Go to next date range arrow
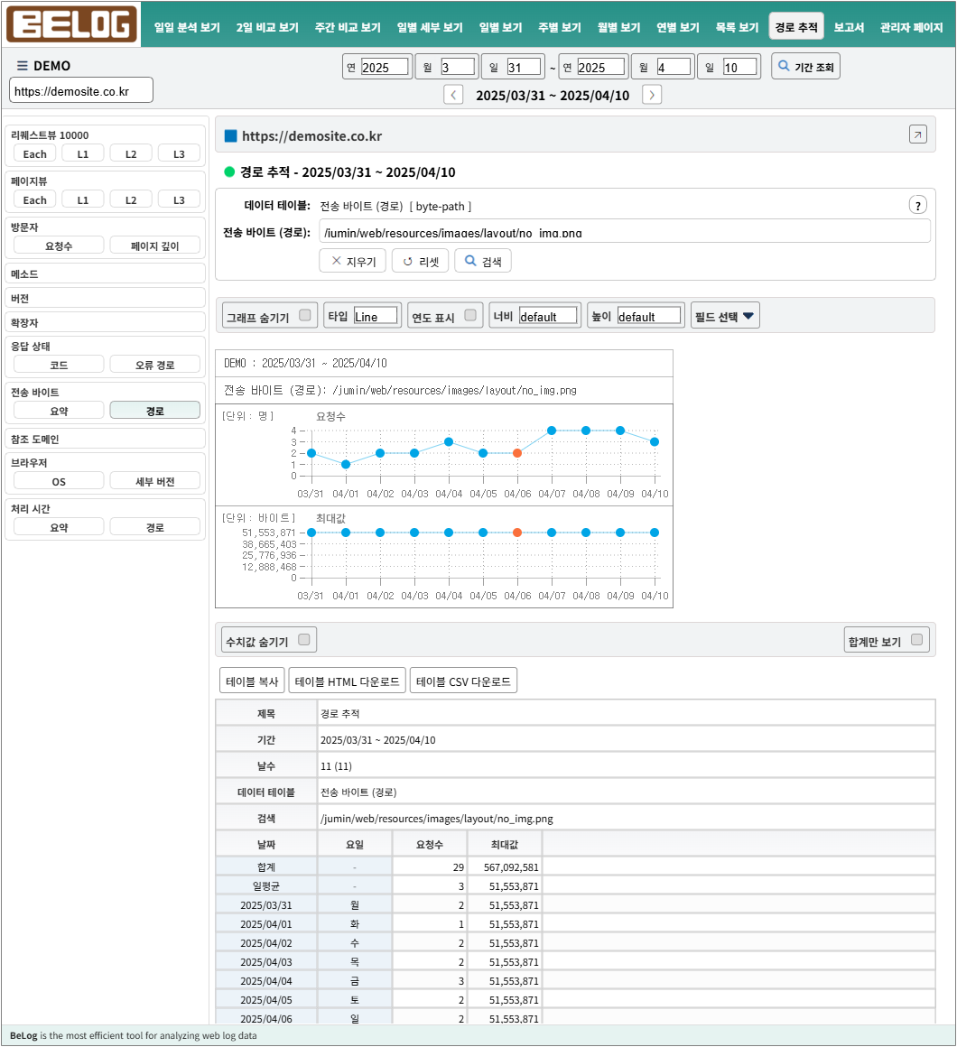 pos(652,95)
